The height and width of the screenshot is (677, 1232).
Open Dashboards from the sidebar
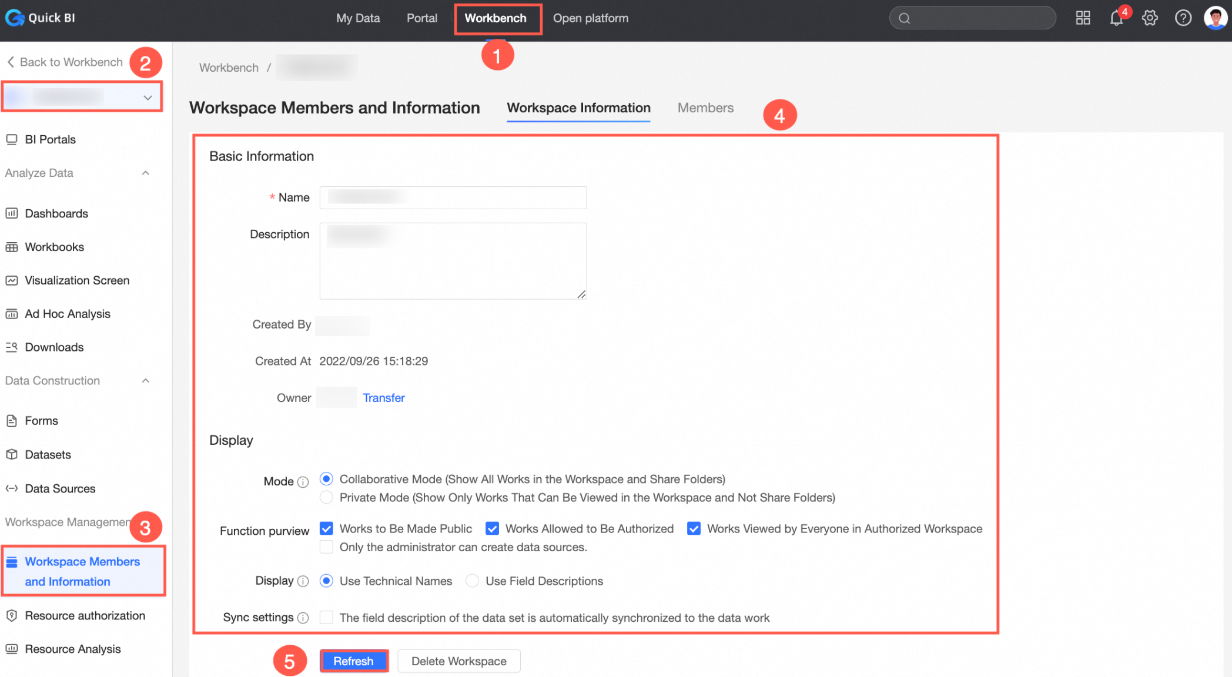point(56,213)
